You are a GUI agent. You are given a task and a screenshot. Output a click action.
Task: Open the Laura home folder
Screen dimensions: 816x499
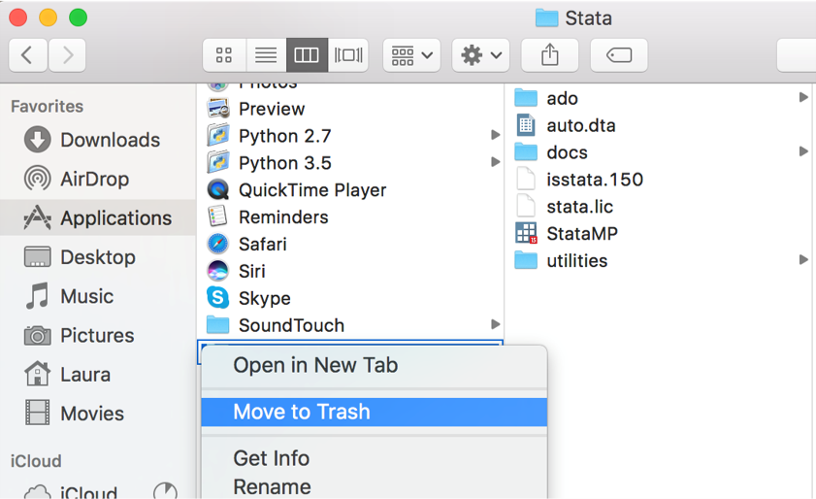point(98,374)
